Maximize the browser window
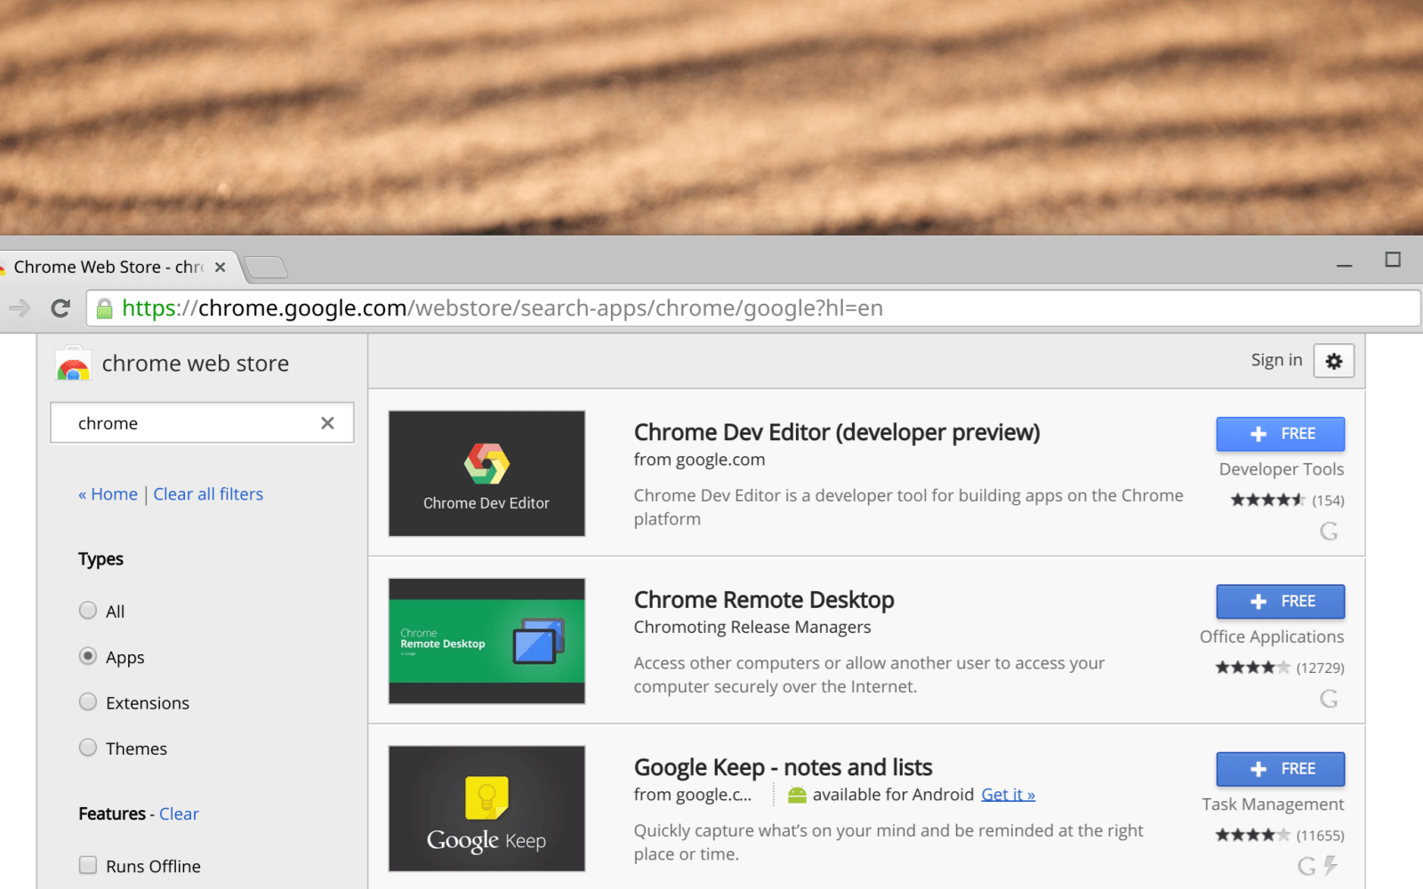This screenshot has width=1423, height=889. (1393, 260)
